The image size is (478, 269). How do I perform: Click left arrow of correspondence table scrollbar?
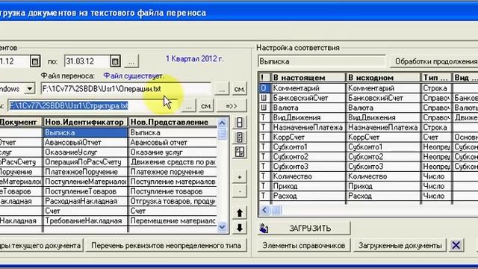tap(264, 210)
